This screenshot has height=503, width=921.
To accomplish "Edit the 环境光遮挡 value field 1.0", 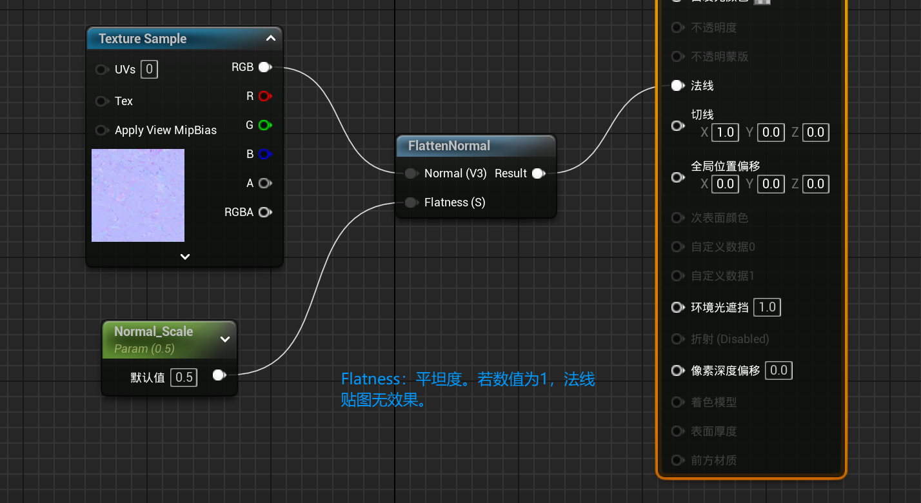I will (767, 307).
